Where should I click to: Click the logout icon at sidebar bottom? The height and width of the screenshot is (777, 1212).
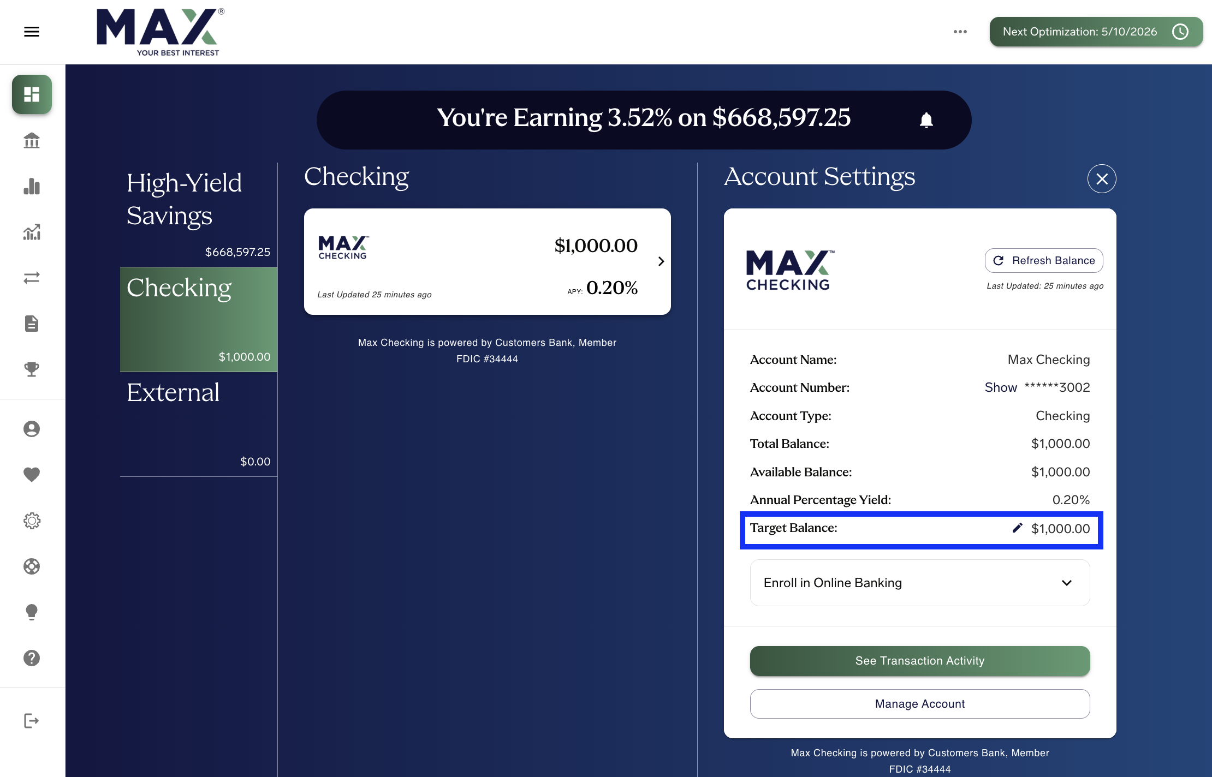(32, 721)
